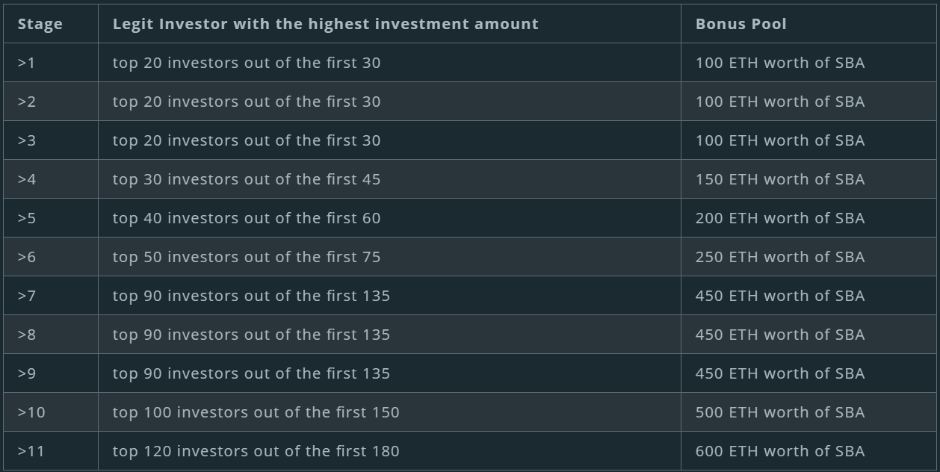Viewport: 940px width, 472px height.
Task: Click stage >9 bonus pool 450 ETH cell
Action: tap(808, 373)
